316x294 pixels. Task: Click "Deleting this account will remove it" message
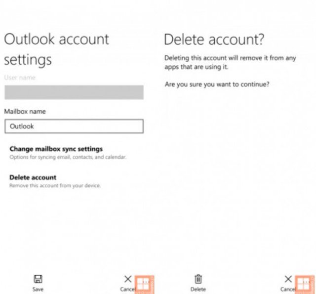point(230,62)
